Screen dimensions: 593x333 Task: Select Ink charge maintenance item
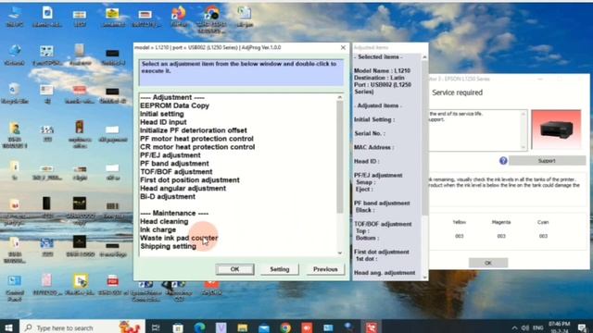tap(158, 230)
